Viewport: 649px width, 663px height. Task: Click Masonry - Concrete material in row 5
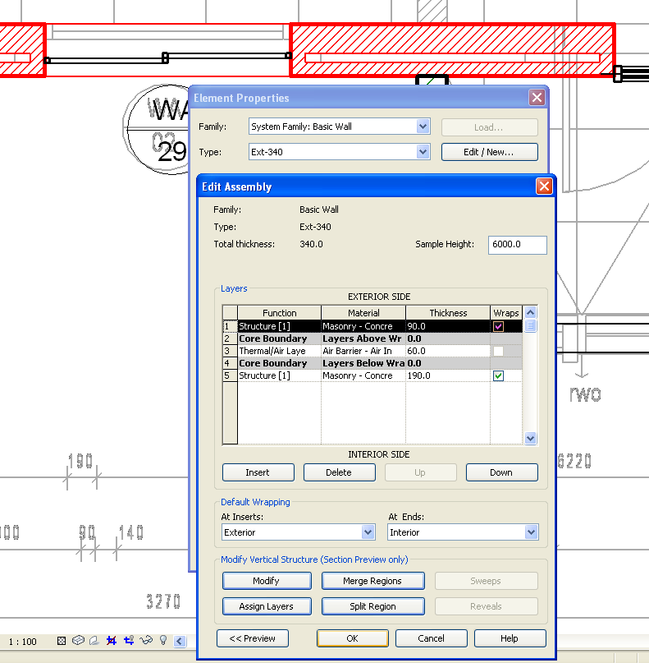(363, 375)
